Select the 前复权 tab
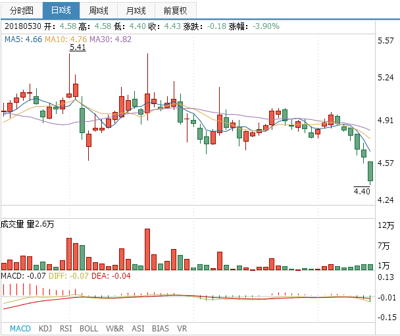Screen dimensions: 400x336 click(176, 11)
